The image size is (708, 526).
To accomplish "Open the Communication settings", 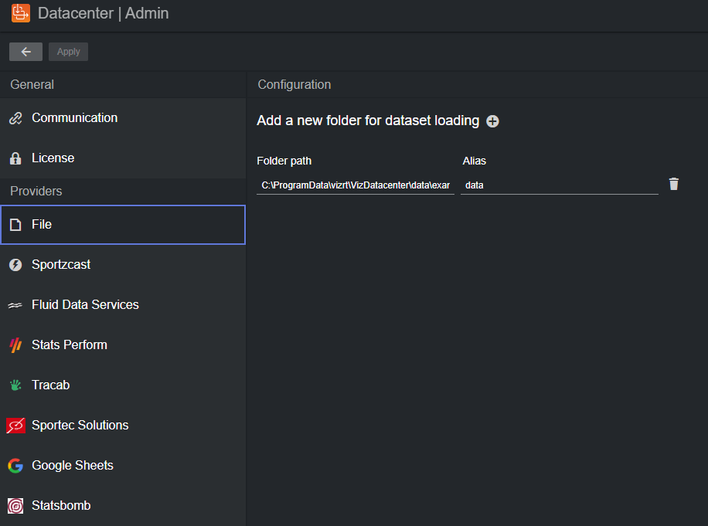I will point(123,118).
